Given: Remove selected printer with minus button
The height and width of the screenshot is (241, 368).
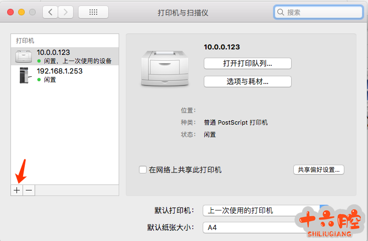Looking at the screenshot, I should (x=29, y=190).
